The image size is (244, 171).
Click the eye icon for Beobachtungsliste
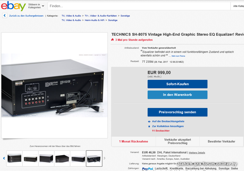(149, 121)
